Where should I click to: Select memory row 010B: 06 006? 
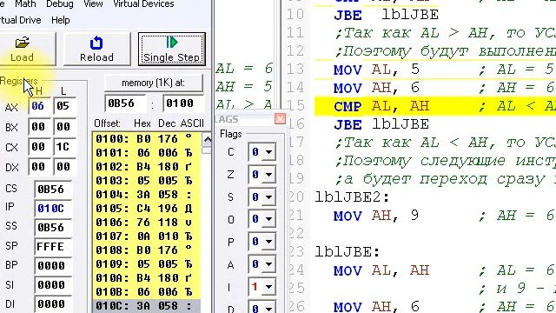pyautogui.click(x=147, y=292)
